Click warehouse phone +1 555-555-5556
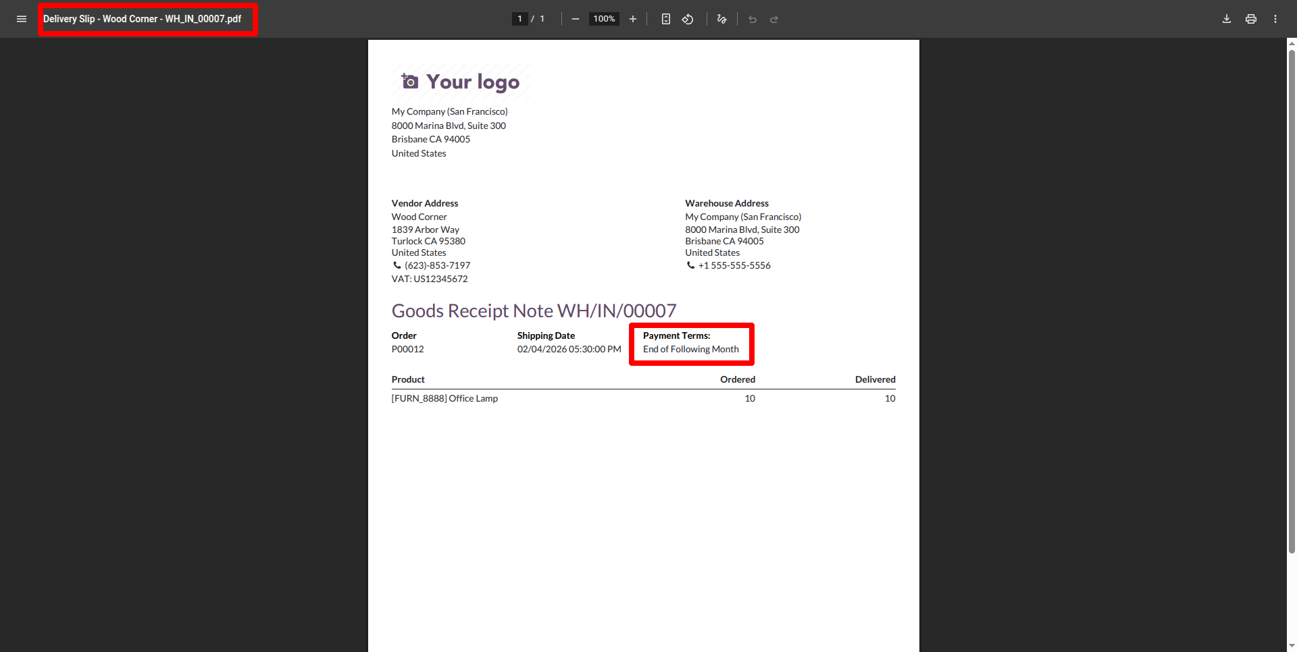1297x652 pixels. coord(734,265)
